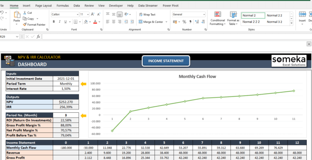Toggle Wrap Text
312x160 pixels.
pyautogui.click(x=147, y=15)
